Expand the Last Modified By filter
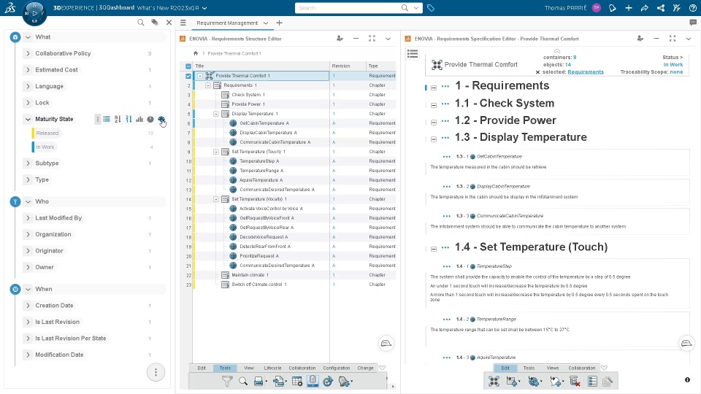The width and height of the screenshot is (701, 394). tap(28, 218)
